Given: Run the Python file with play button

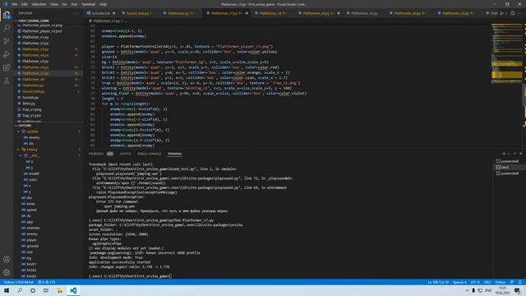Looking at the screenshot, I should [501, 13].
